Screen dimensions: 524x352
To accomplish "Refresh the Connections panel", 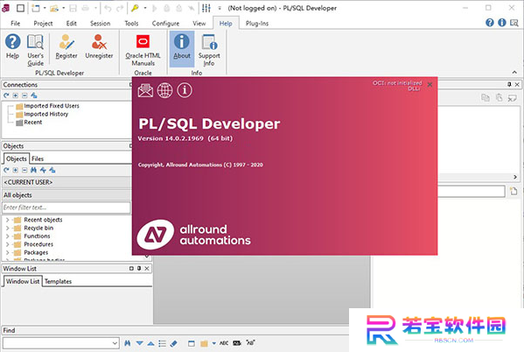I will click(6, 95).
